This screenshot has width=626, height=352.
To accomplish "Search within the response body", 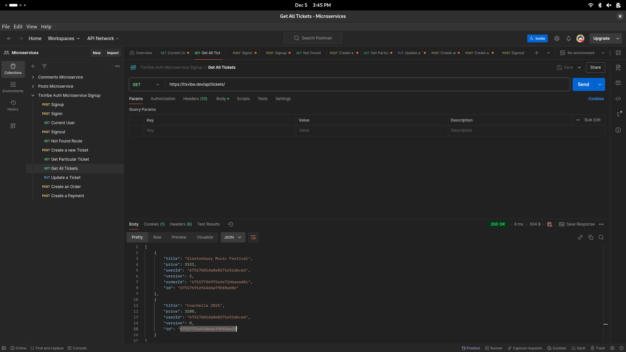I will click(601, 237).
